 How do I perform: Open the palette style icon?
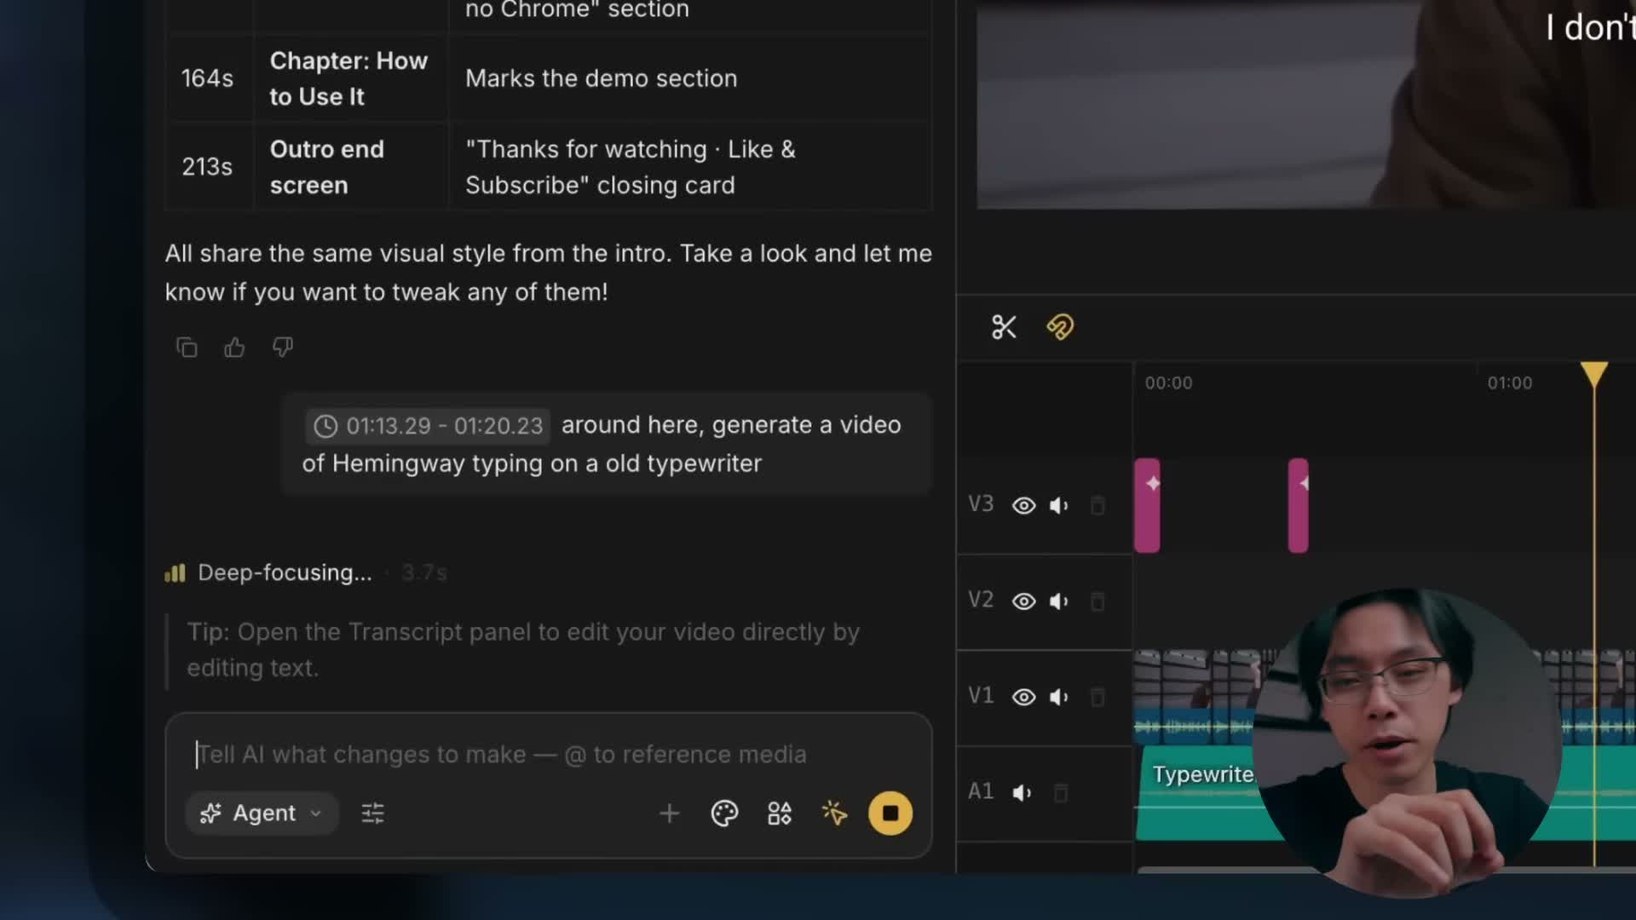point(724,814)
